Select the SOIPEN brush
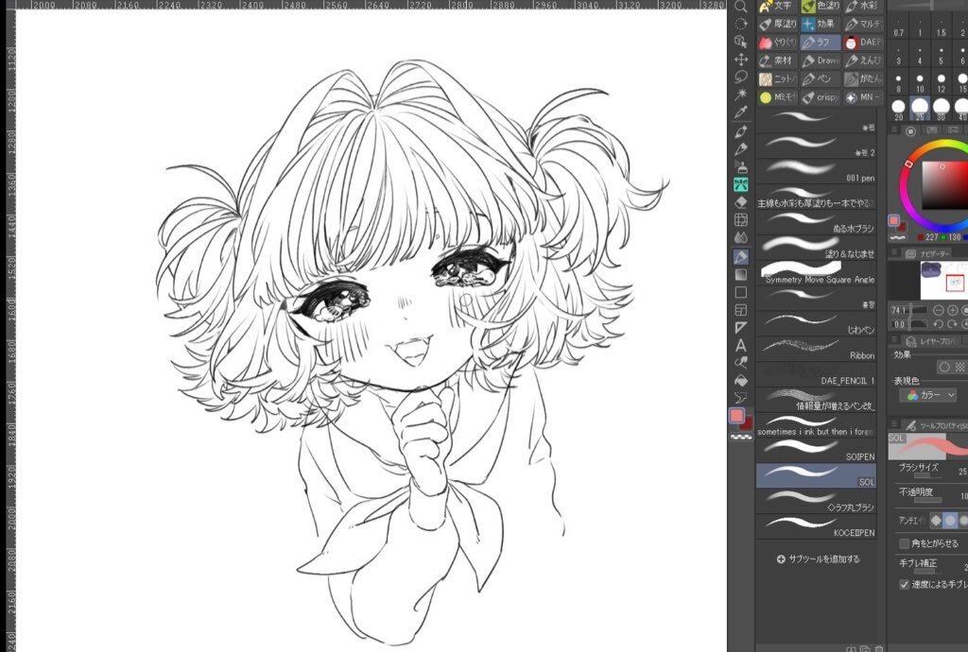The width and height of the screenshot is (968, 652). 816,450
